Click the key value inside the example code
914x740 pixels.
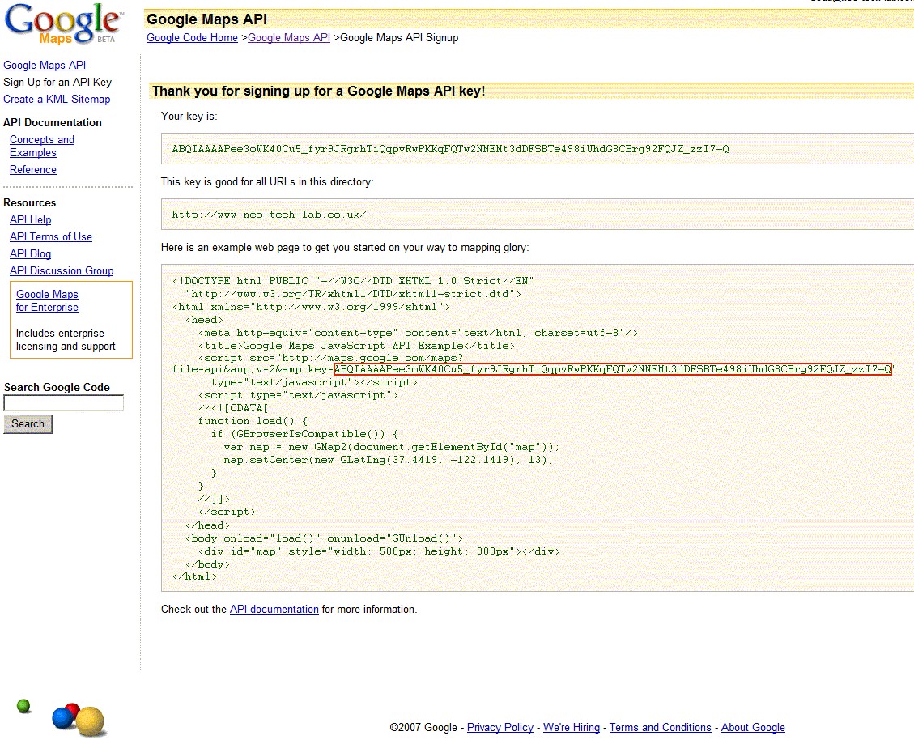coord(613,369)
